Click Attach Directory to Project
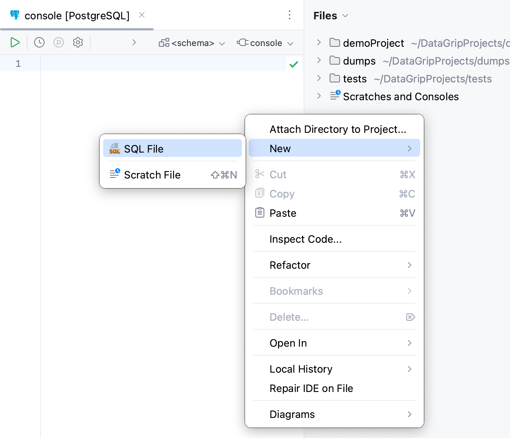 pyautogui.click(x=338, y=129)
